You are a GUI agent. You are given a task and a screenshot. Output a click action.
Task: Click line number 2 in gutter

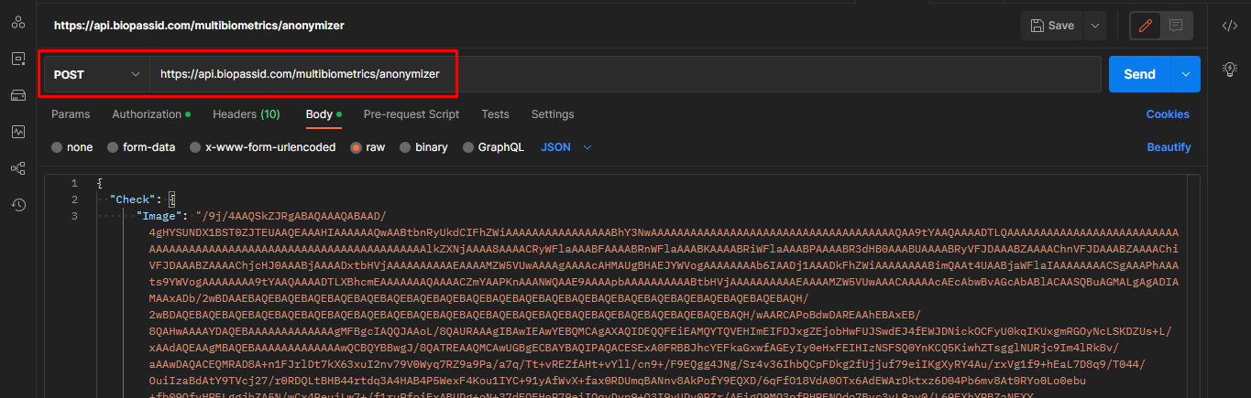pos(74,199)
